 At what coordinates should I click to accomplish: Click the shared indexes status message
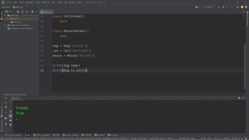[x=100, y=138]
